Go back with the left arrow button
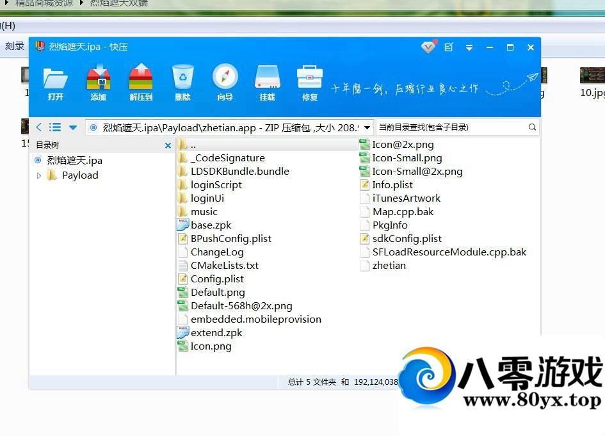The width and height of the screenshot is (605, 436). [38, 127]
